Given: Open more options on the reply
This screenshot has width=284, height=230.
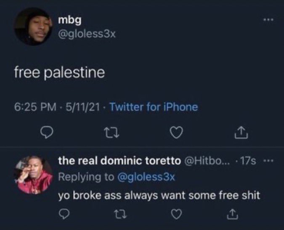Looking at the screenshot, I should [268, 161].
